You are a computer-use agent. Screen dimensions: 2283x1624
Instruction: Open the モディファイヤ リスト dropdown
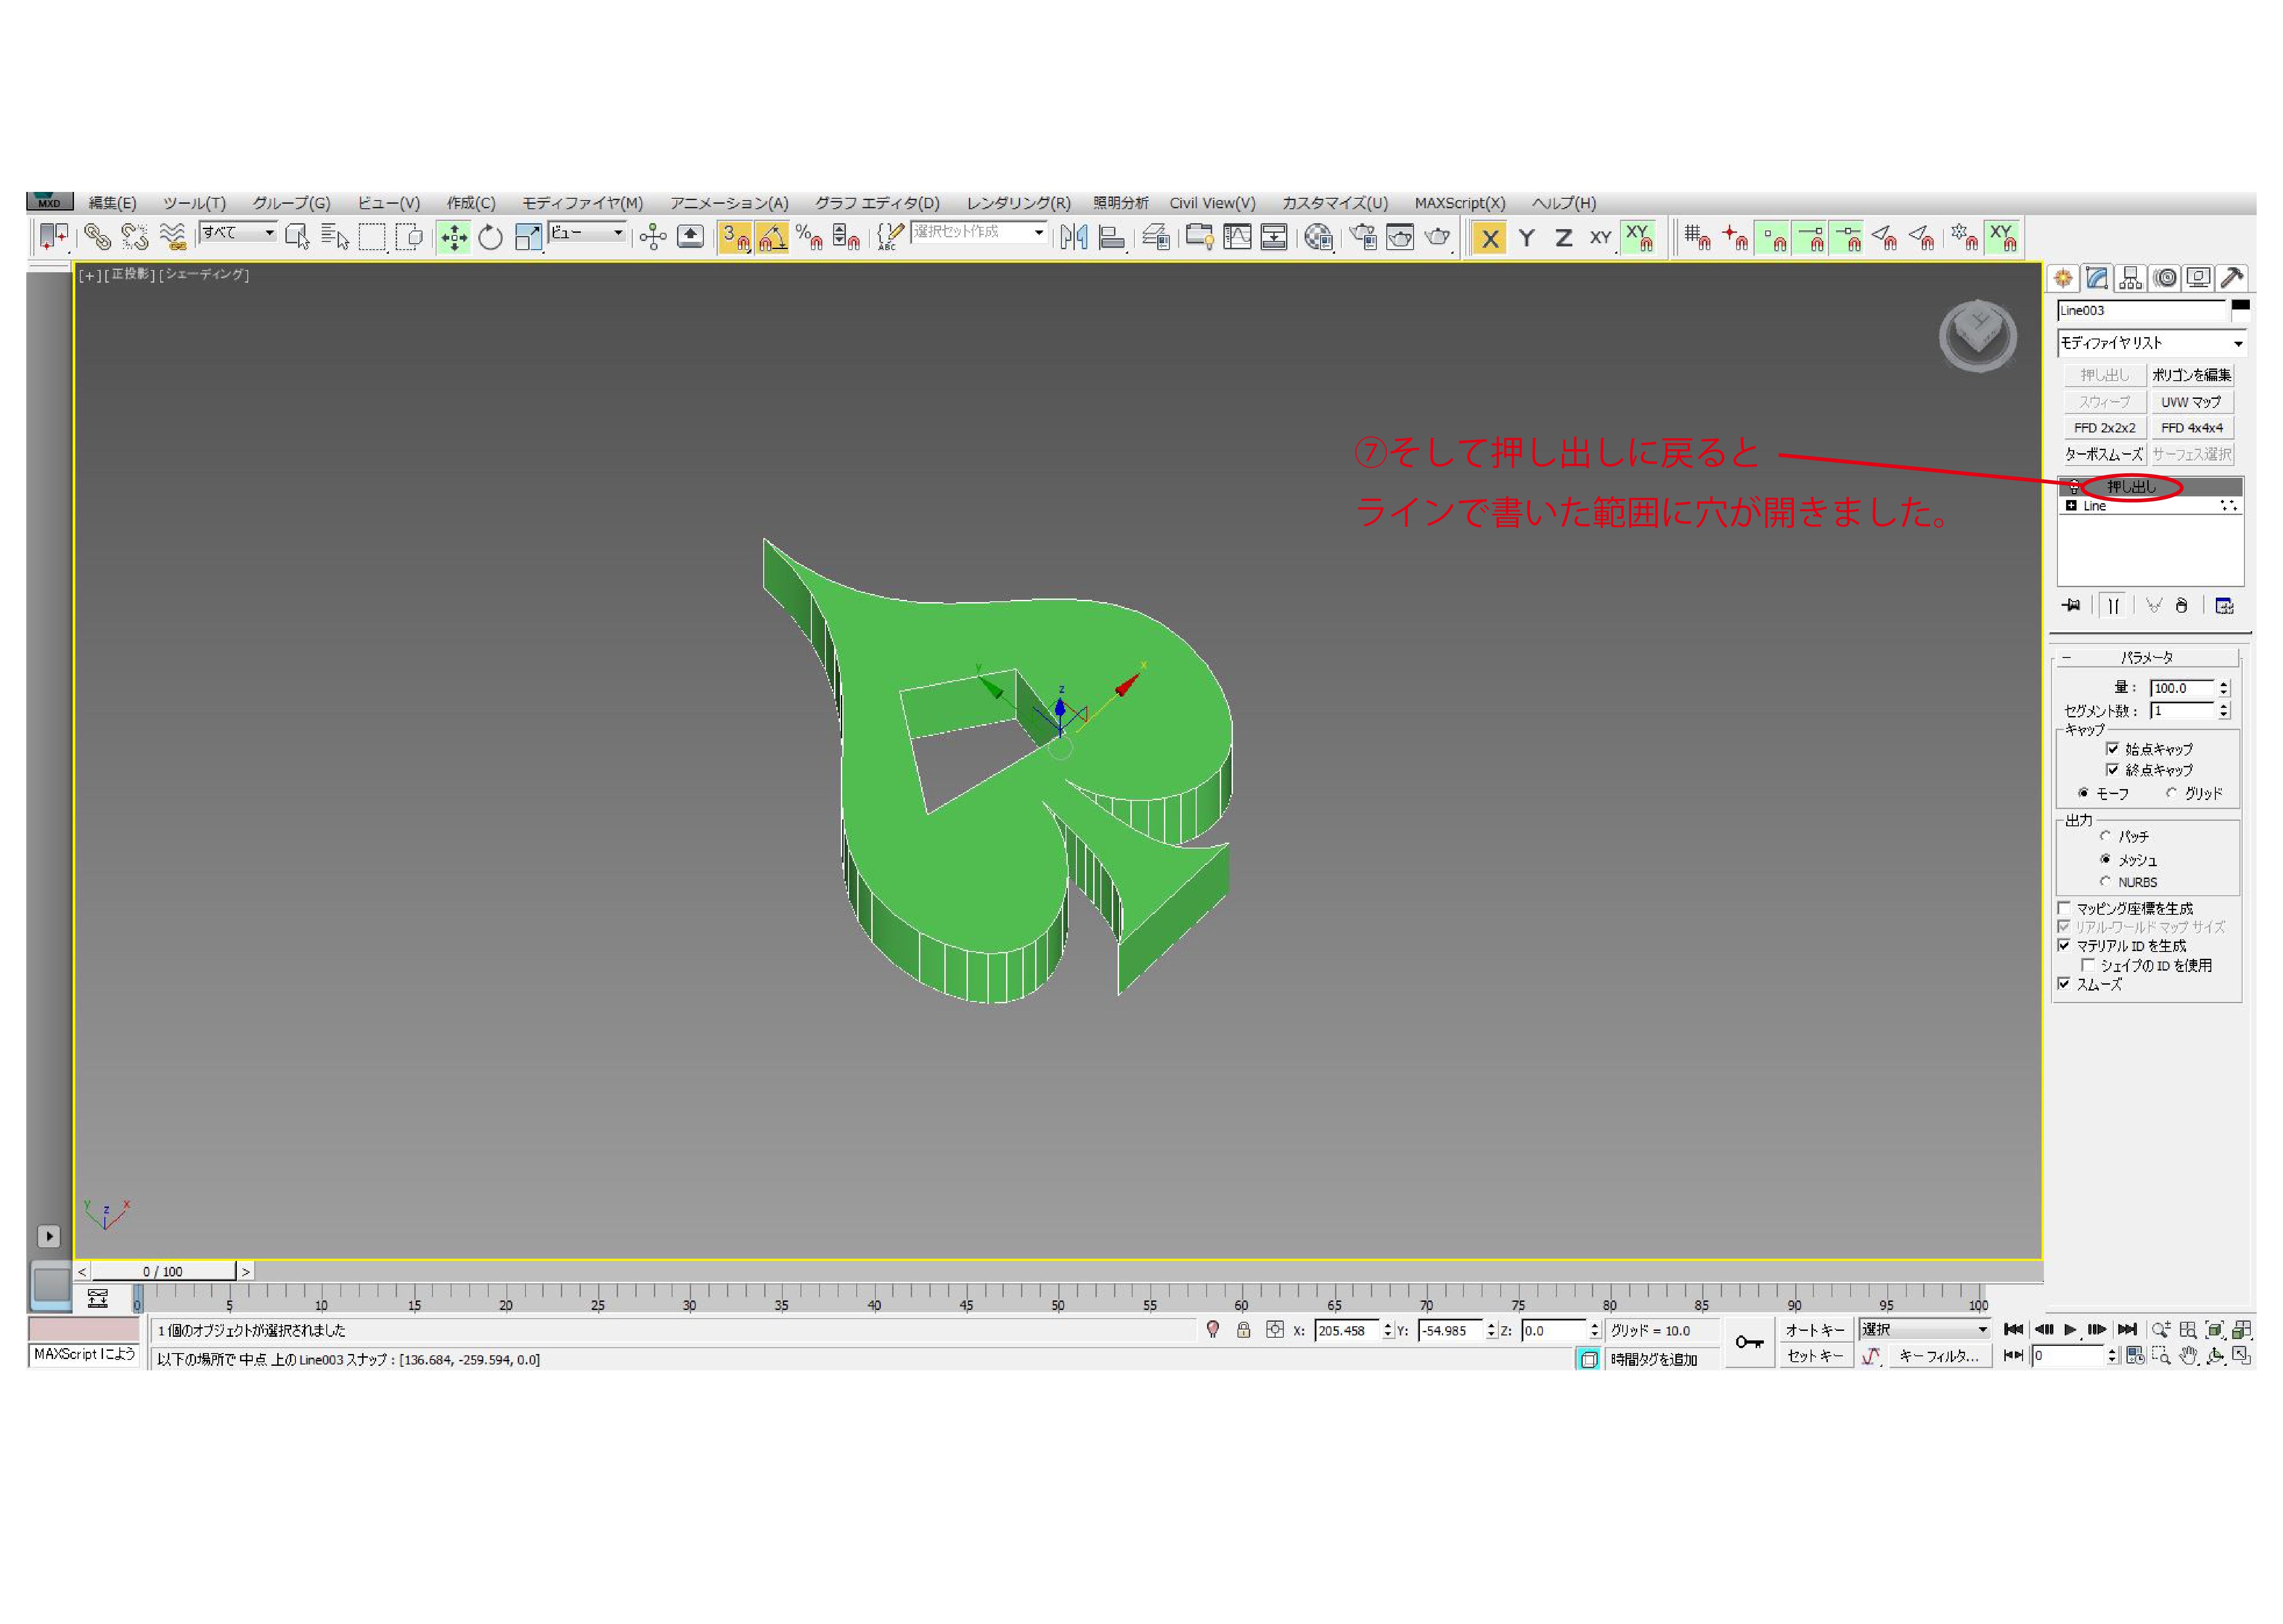click(2150, 343)
